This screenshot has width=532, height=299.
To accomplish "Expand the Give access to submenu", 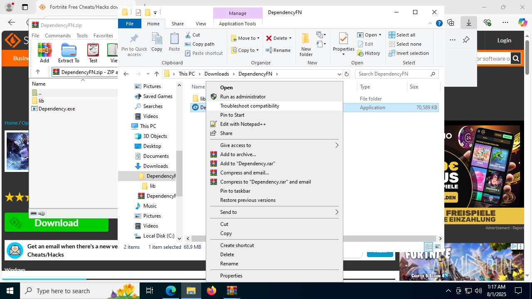I will coord(274,145).
